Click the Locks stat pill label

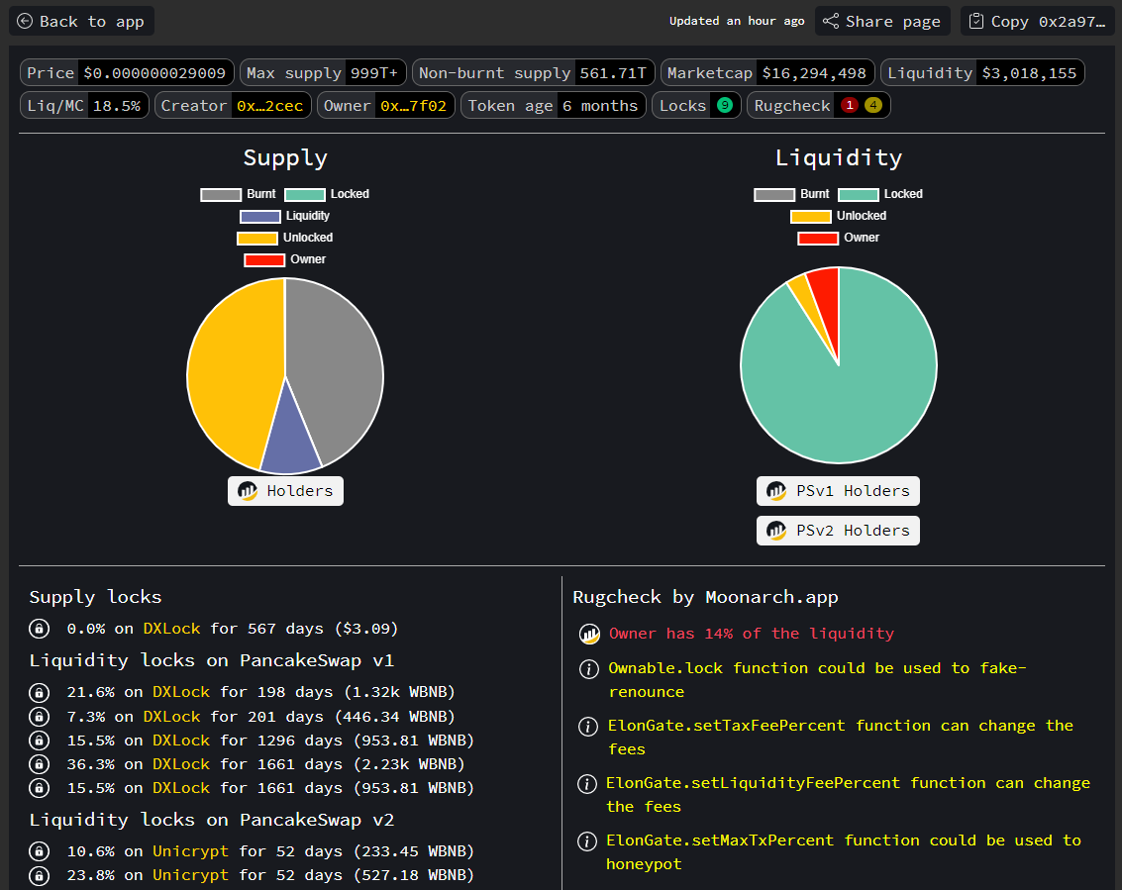[x=682, y=106]
